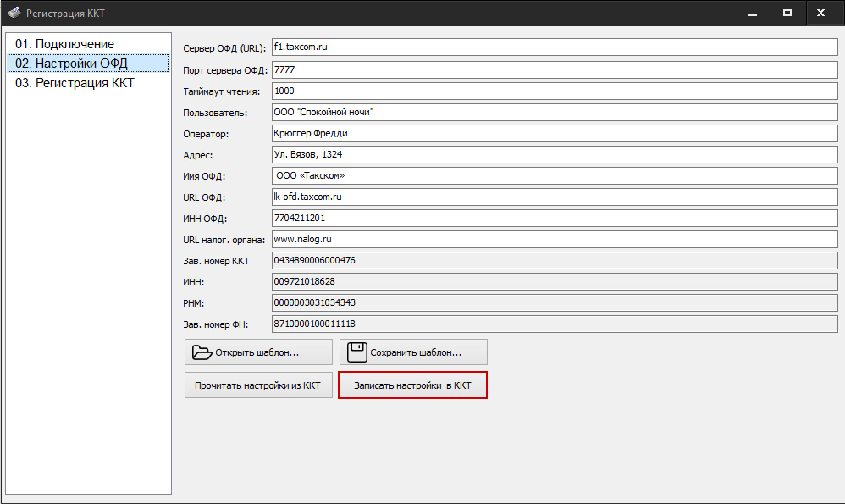845x504 pixels.
Task: Click the application icon in title bar
Action: (14, 13)
